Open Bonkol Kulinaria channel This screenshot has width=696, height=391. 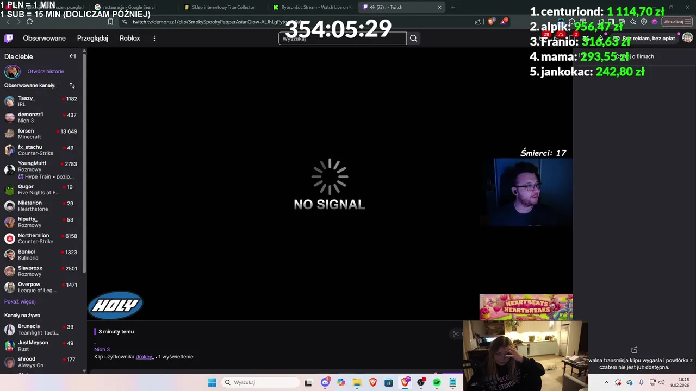point(41,255)
